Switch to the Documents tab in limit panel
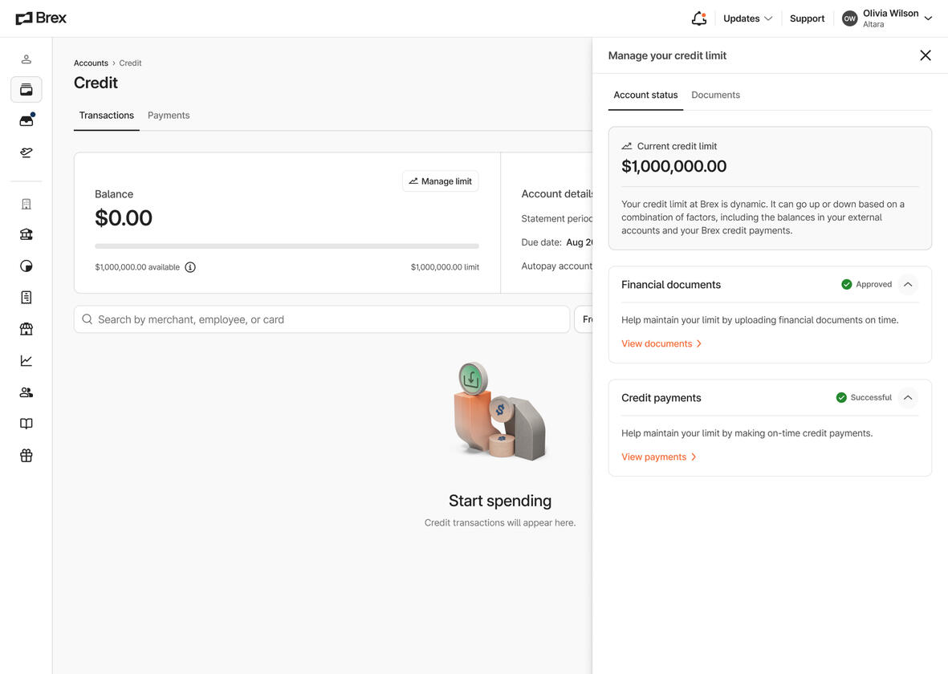 (x=715, y=95)
